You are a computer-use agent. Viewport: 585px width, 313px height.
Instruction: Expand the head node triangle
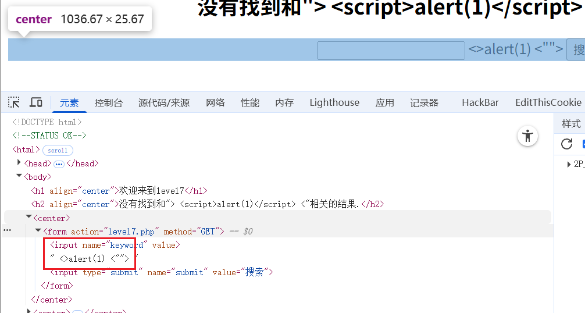(19, 163)
